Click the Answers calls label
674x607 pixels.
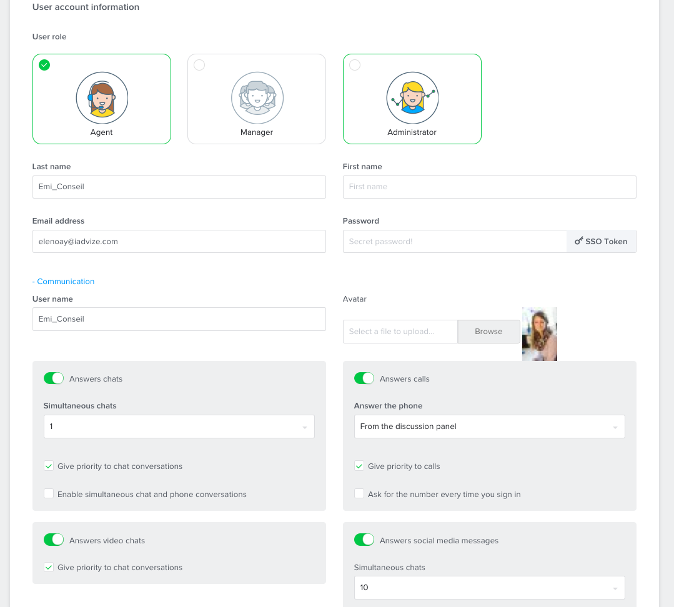(405, 379)
